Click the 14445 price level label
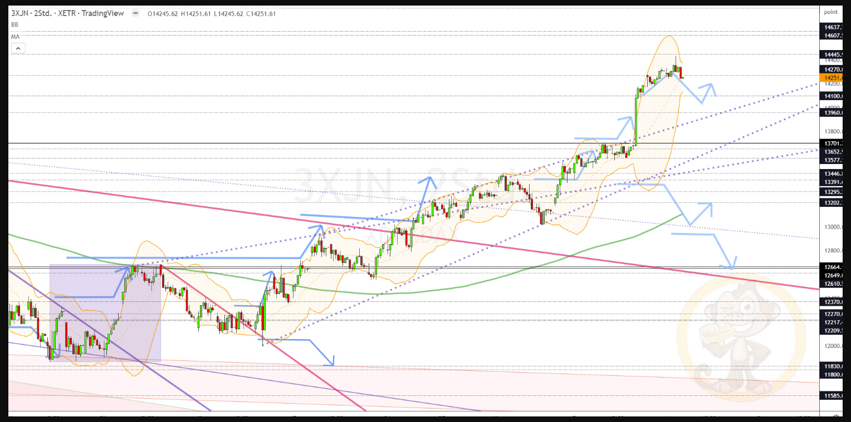851x422 pixels. [x=832, y=54]
